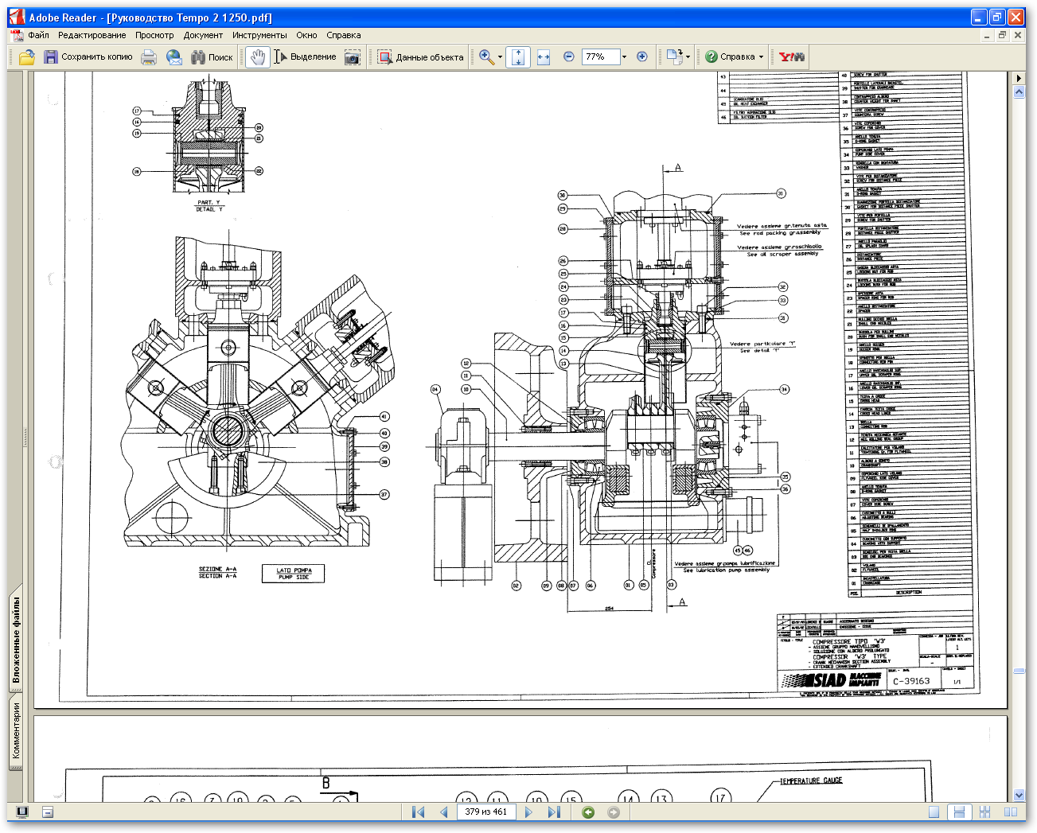Expand the Справка toolbar dropdown
Screen dimensions: 1037x833
click(761, 56)
